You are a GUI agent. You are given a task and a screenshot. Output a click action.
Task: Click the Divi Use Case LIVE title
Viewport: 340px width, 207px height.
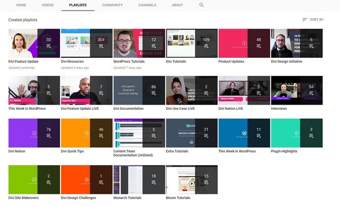coord(180,108)
